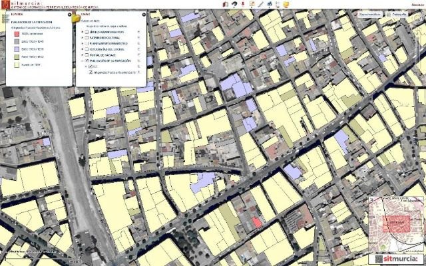The width and height of the screenshot is (426, 266).
Task: Expand the Límites Administrativos layer group
Action: [x=83, y=32]
